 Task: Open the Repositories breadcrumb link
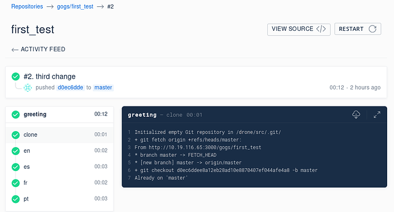coord(27,6)
